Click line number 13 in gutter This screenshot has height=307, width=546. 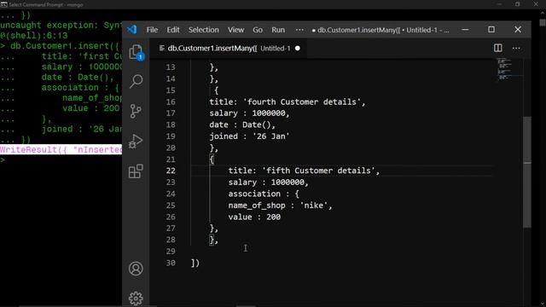(171, 67)
